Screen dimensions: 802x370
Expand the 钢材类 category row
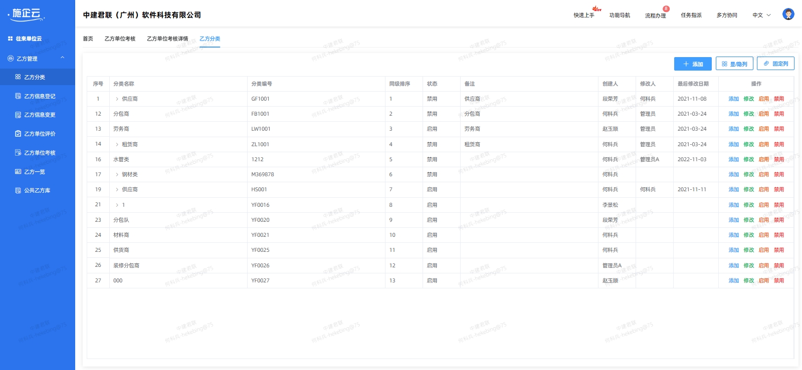[117, 175]
